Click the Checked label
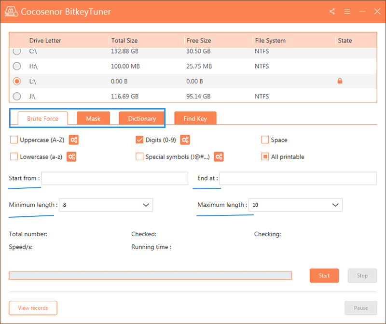The height and width of the screenshot is (324, 386). pyautogui.click(x=144, y=234)
